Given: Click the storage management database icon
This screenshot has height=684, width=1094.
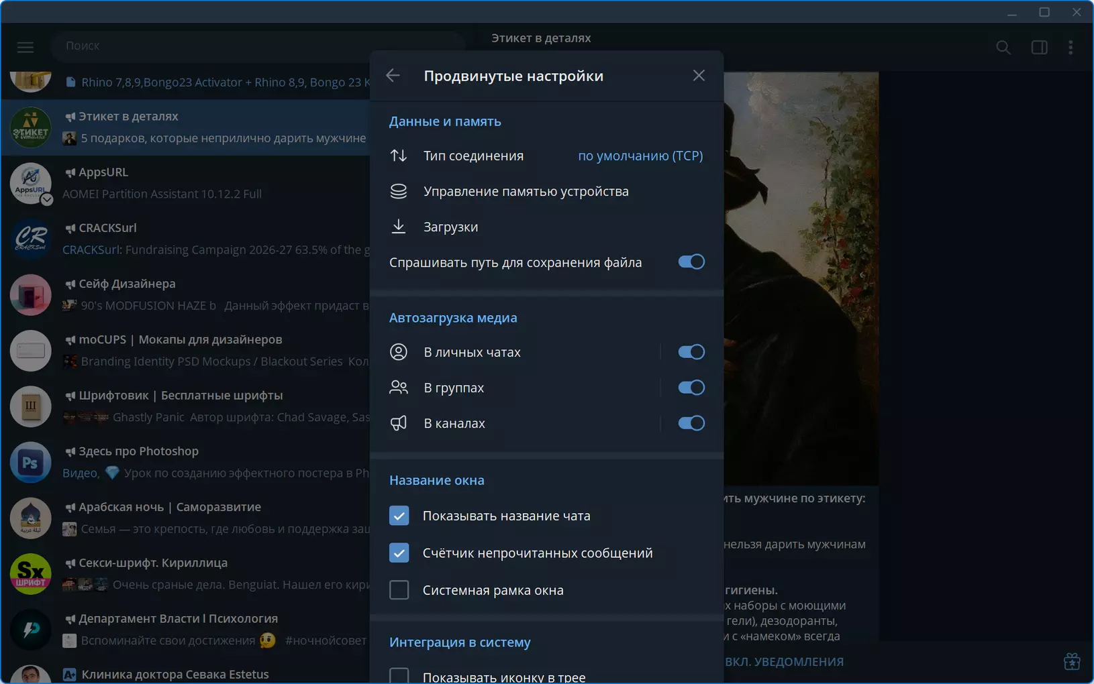Looking at the screenshot, I should click(x=399, y=191).
